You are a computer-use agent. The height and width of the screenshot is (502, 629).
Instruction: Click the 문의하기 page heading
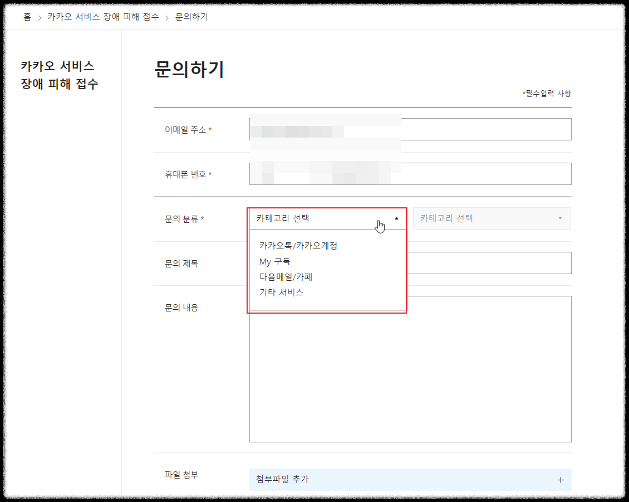[189, 70]
